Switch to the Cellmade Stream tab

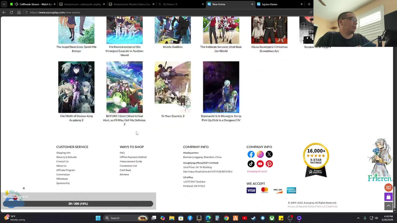pos(33,4)
